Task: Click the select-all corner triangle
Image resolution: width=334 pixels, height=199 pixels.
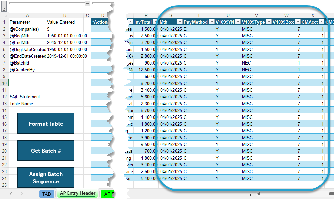Action: [6, 16]
